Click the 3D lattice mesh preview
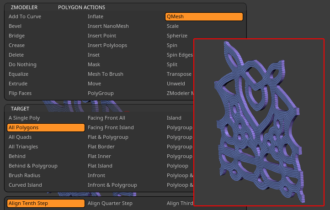 click(259, 122)
